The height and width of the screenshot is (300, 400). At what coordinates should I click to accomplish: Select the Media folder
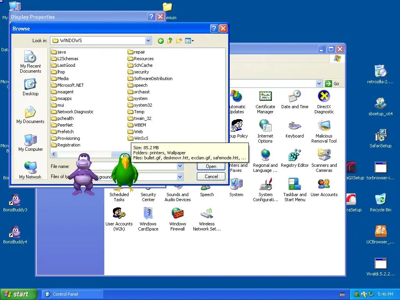60,79
